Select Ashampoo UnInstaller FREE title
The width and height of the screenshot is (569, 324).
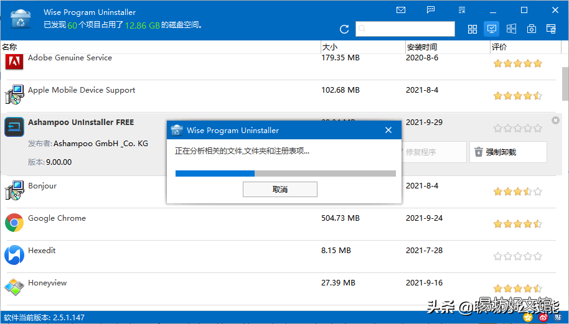81,123
